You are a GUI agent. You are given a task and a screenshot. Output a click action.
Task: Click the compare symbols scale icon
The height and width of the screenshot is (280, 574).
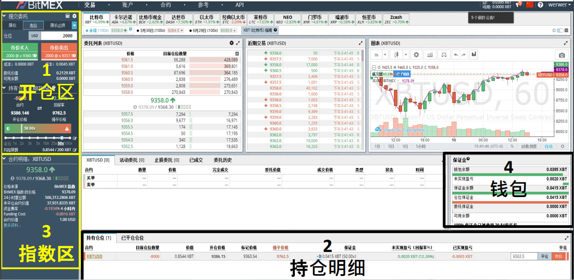444,54
